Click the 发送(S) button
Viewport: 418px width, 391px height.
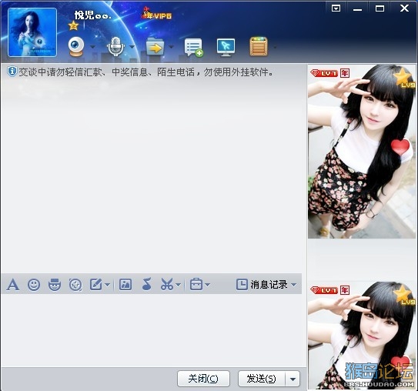pos(262,379)
